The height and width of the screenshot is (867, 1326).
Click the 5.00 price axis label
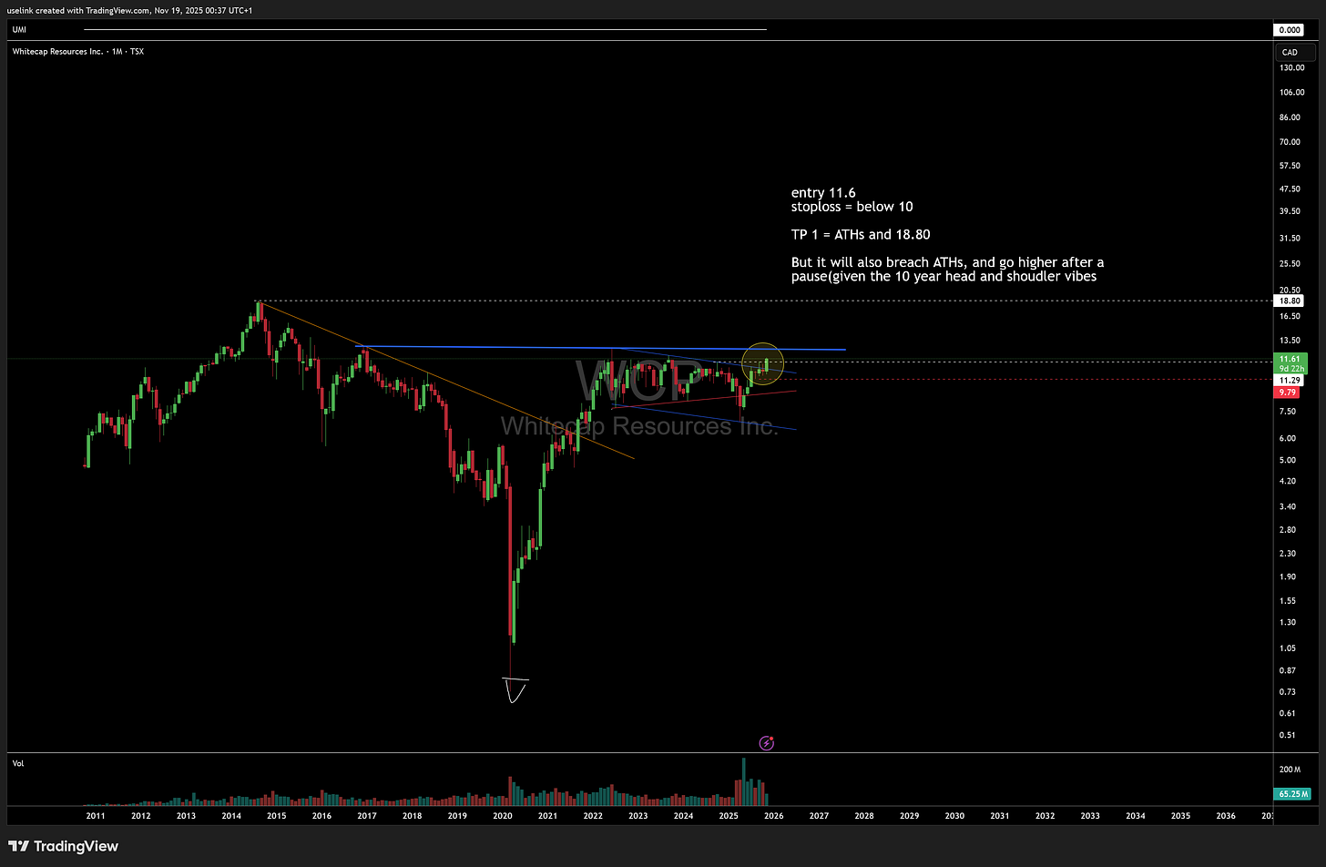[1287, 460]
